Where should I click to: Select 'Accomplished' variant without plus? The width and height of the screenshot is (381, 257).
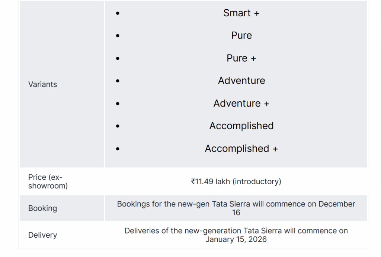(241, 126)
